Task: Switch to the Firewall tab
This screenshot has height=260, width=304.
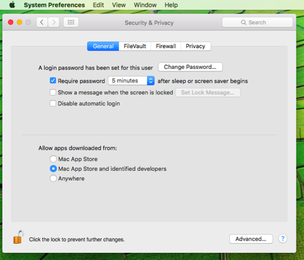Action: [166, 46]
